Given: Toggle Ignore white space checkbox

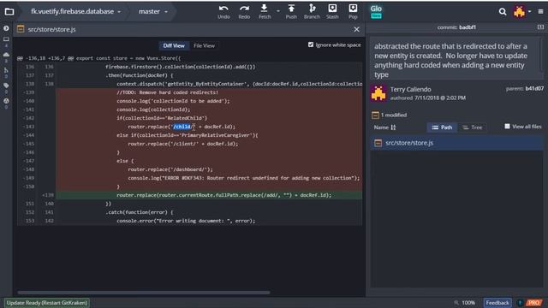Looking at the screenshot, I should click(x=311, y=44).
